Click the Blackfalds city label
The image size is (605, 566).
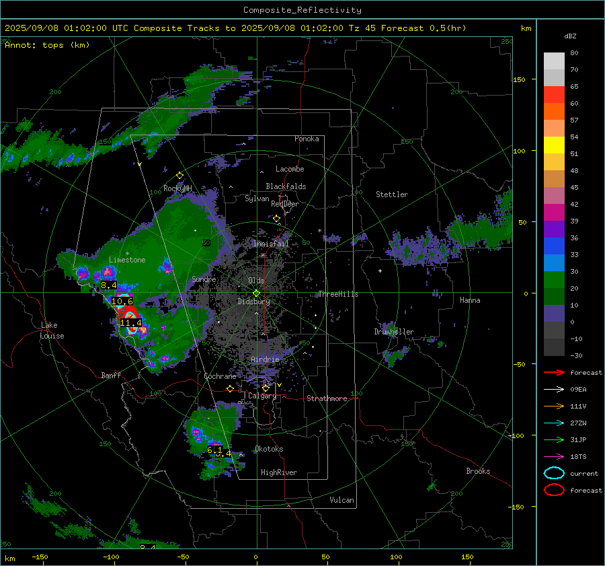[286, 186]
